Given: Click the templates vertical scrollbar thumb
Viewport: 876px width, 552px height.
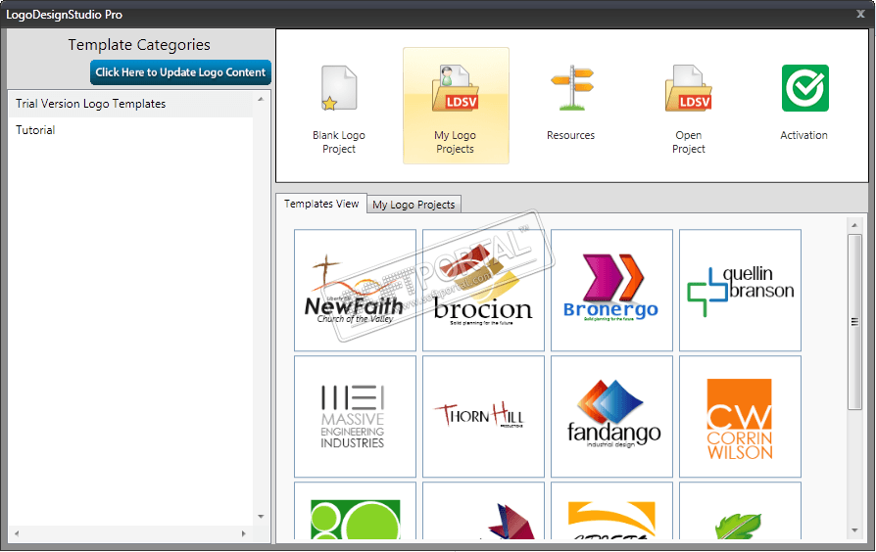Looking at the screenshot, I should point(854,322).
